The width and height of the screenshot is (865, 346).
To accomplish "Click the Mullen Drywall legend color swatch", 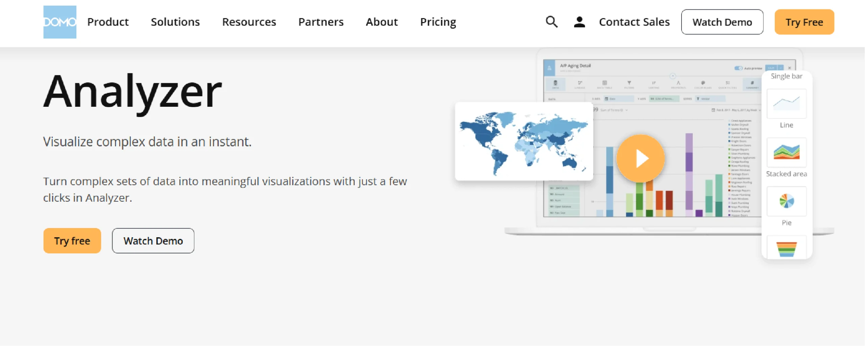I will [730, 125].
